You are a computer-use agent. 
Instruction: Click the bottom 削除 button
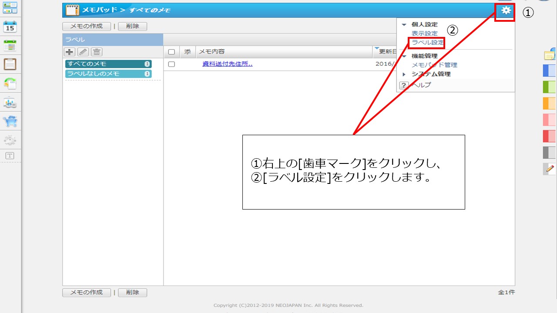[132, 293]
